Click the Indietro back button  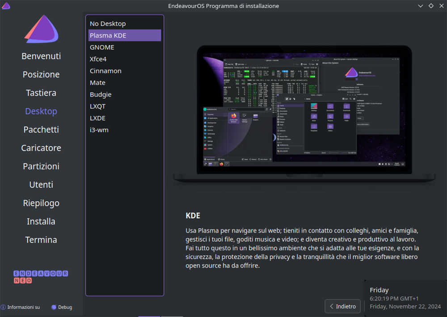point(343,306)
